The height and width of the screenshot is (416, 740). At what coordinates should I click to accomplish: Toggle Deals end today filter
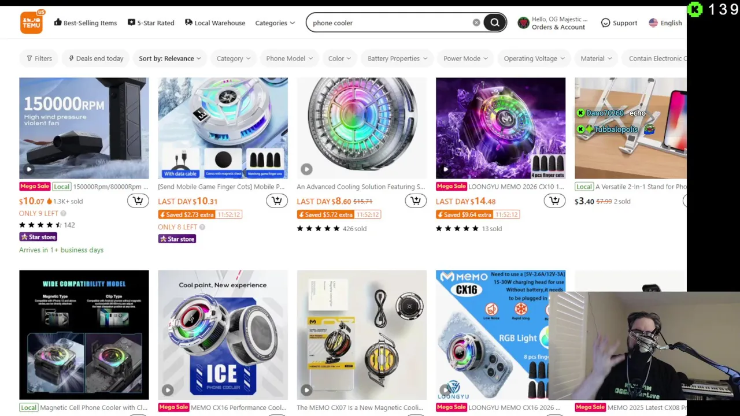pos(96,58)
